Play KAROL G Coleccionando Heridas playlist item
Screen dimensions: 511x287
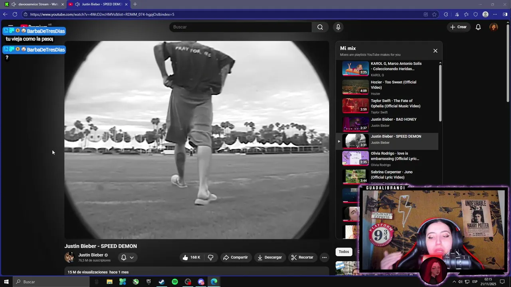coord(387,69)
